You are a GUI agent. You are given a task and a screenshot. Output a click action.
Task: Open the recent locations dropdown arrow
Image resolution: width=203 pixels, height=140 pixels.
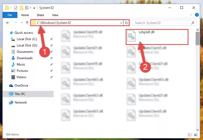pyautogui.click(x=22, y=23)
